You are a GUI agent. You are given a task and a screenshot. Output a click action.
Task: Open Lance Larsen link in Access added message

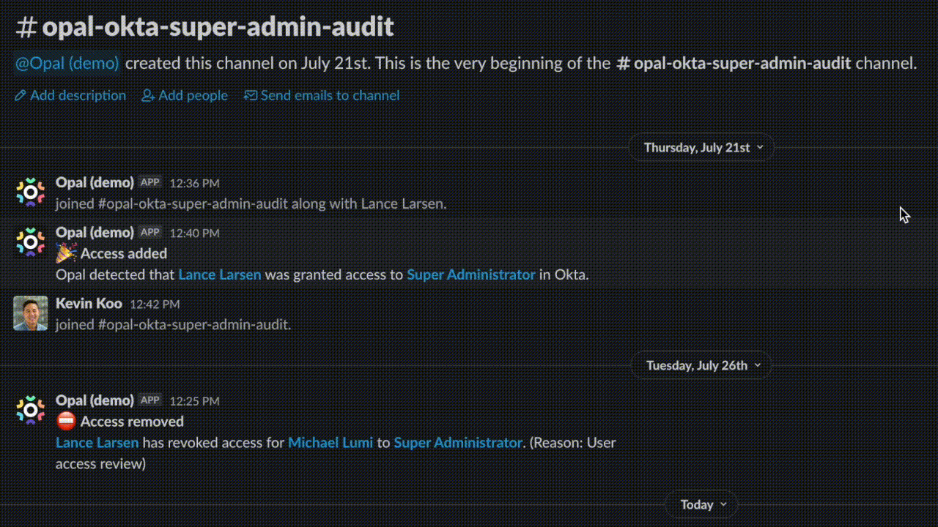pos(220,275)
